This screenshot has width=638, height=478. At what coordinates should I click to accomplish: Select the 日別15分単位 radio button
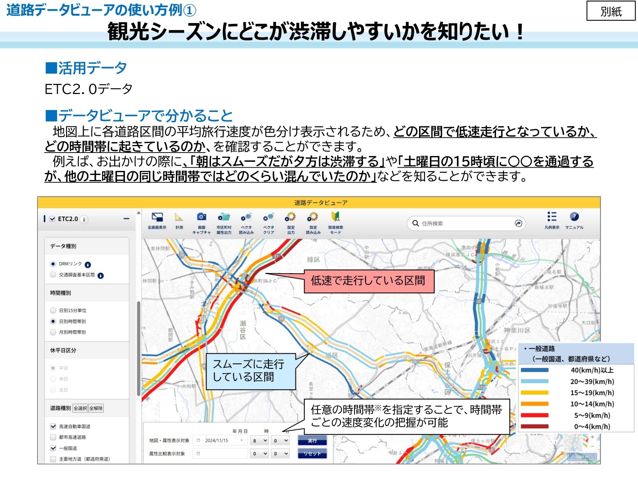pyautogui.click(x=53, y=310)
